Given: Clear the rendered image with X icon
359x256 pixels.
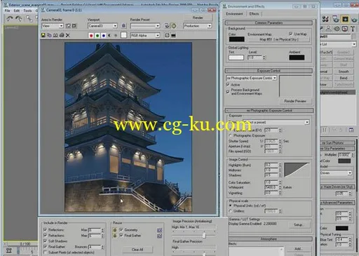Looking at the screenshot, I should [68, 35].
